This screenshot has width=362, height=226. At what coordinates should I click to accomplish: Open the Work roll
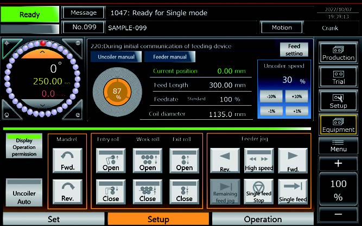tap(148, 160)
